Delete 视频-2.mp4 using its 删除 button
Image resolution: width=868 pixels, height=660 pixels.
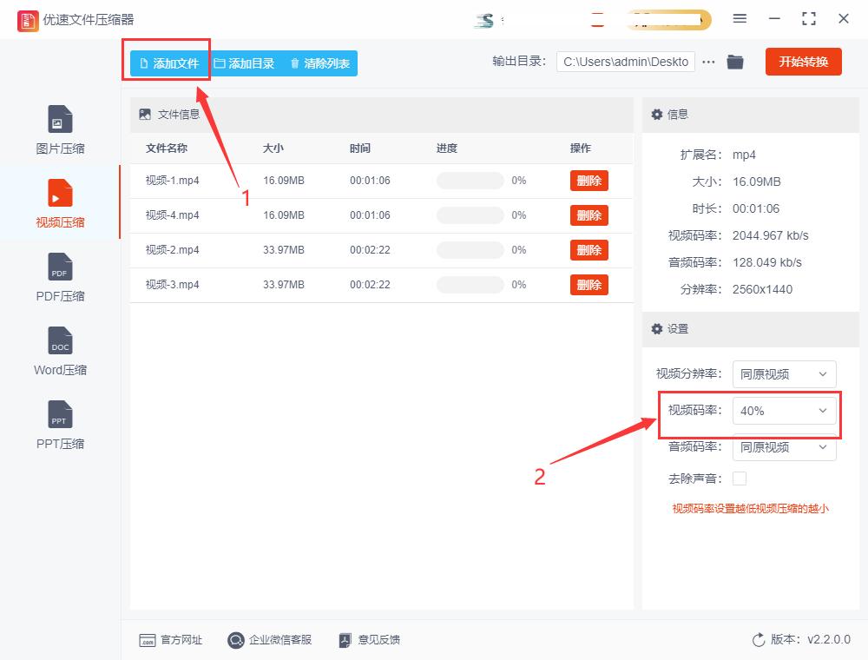589,250
